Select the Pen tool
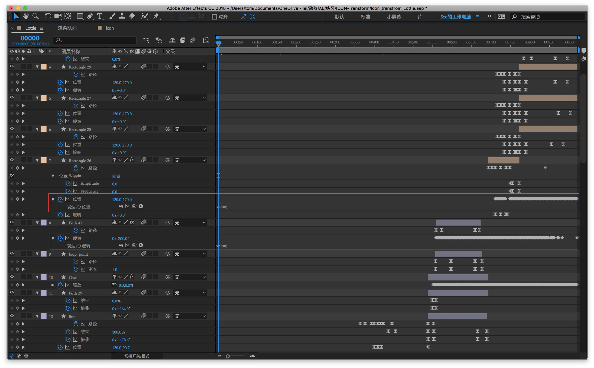Screen dimensions: 594x368 click(90, 17)
